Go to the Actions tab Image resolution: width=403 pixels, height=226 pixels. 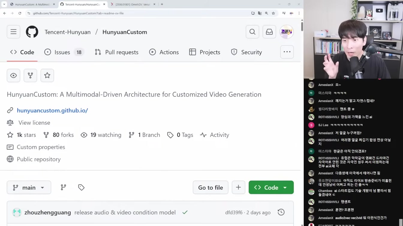point(164,52)
